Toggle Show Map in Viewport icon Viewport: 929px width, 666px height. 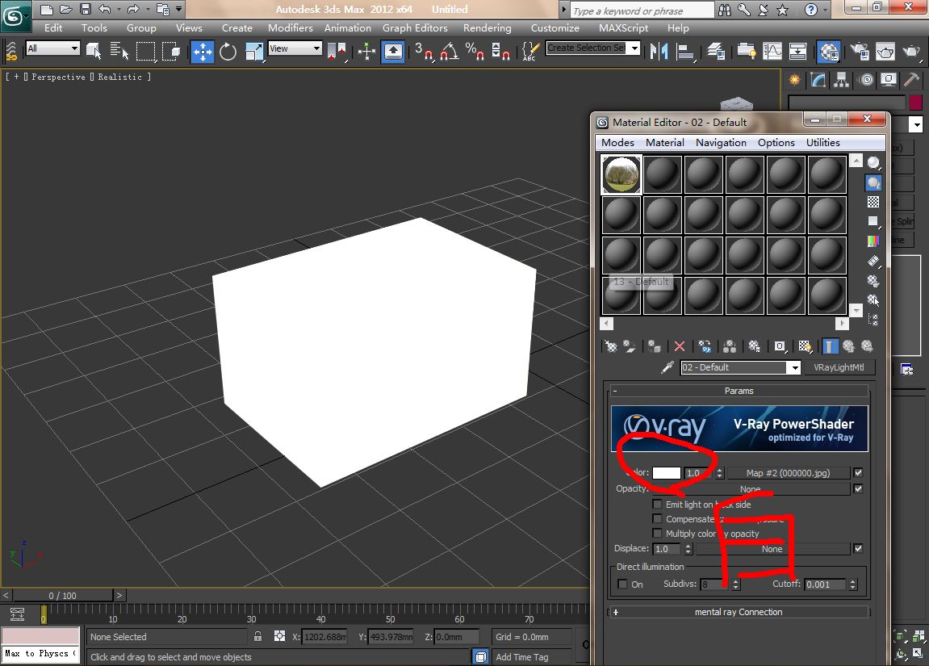pos(805,346)
